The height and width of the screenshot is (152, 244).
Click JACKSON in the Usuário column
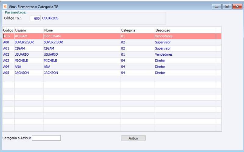coord(29,73)
